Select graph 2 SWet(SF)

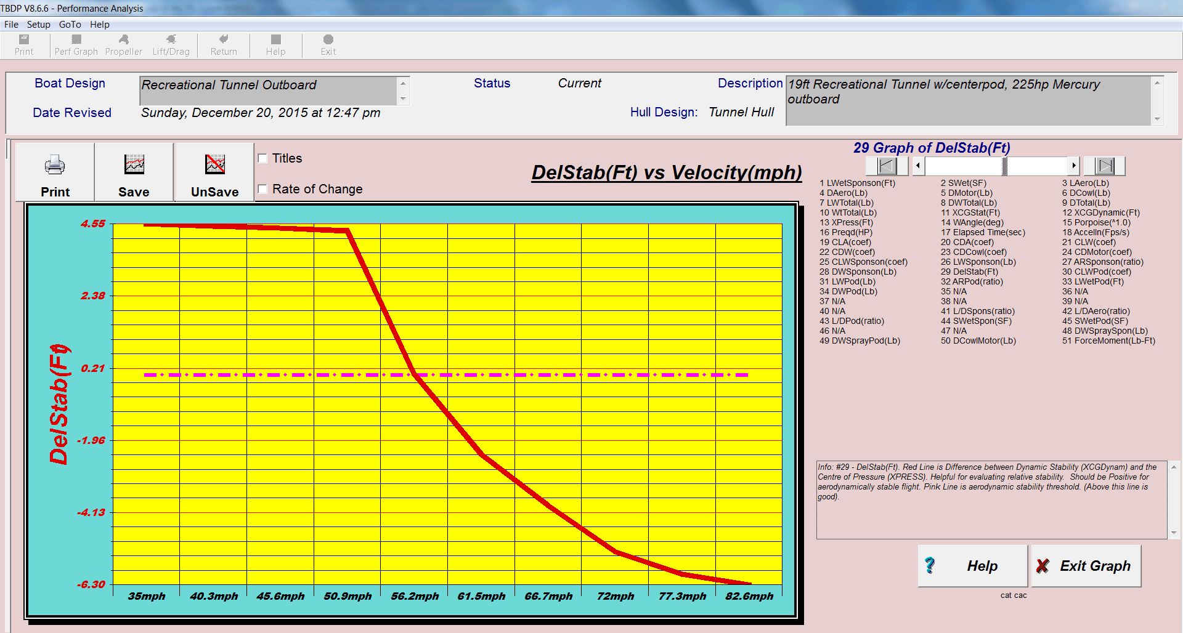pos(963,183)
